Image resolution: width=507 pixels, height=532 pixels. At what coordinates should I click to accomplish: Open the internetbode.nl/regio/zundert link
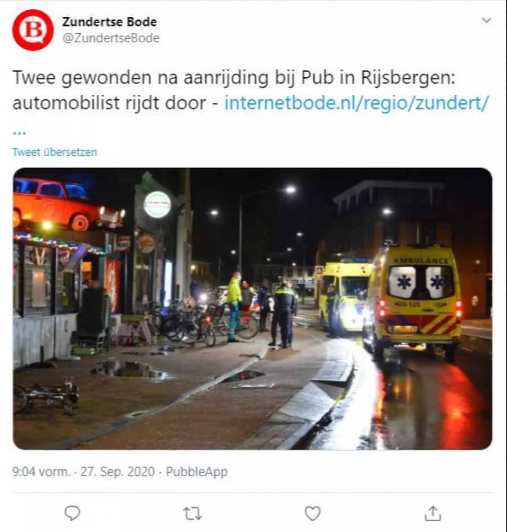tap(357, 103)
